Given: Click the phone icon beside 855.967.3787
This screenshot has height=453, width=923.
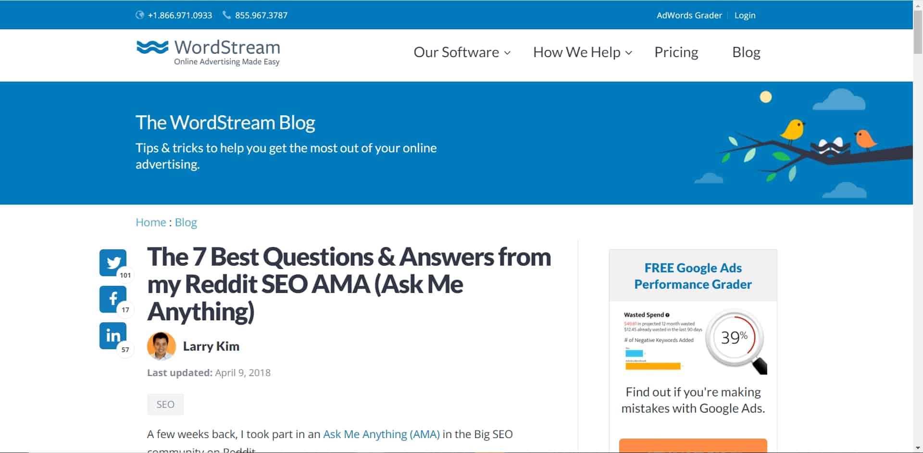Looking at the screenshot, I should [226, 15].
